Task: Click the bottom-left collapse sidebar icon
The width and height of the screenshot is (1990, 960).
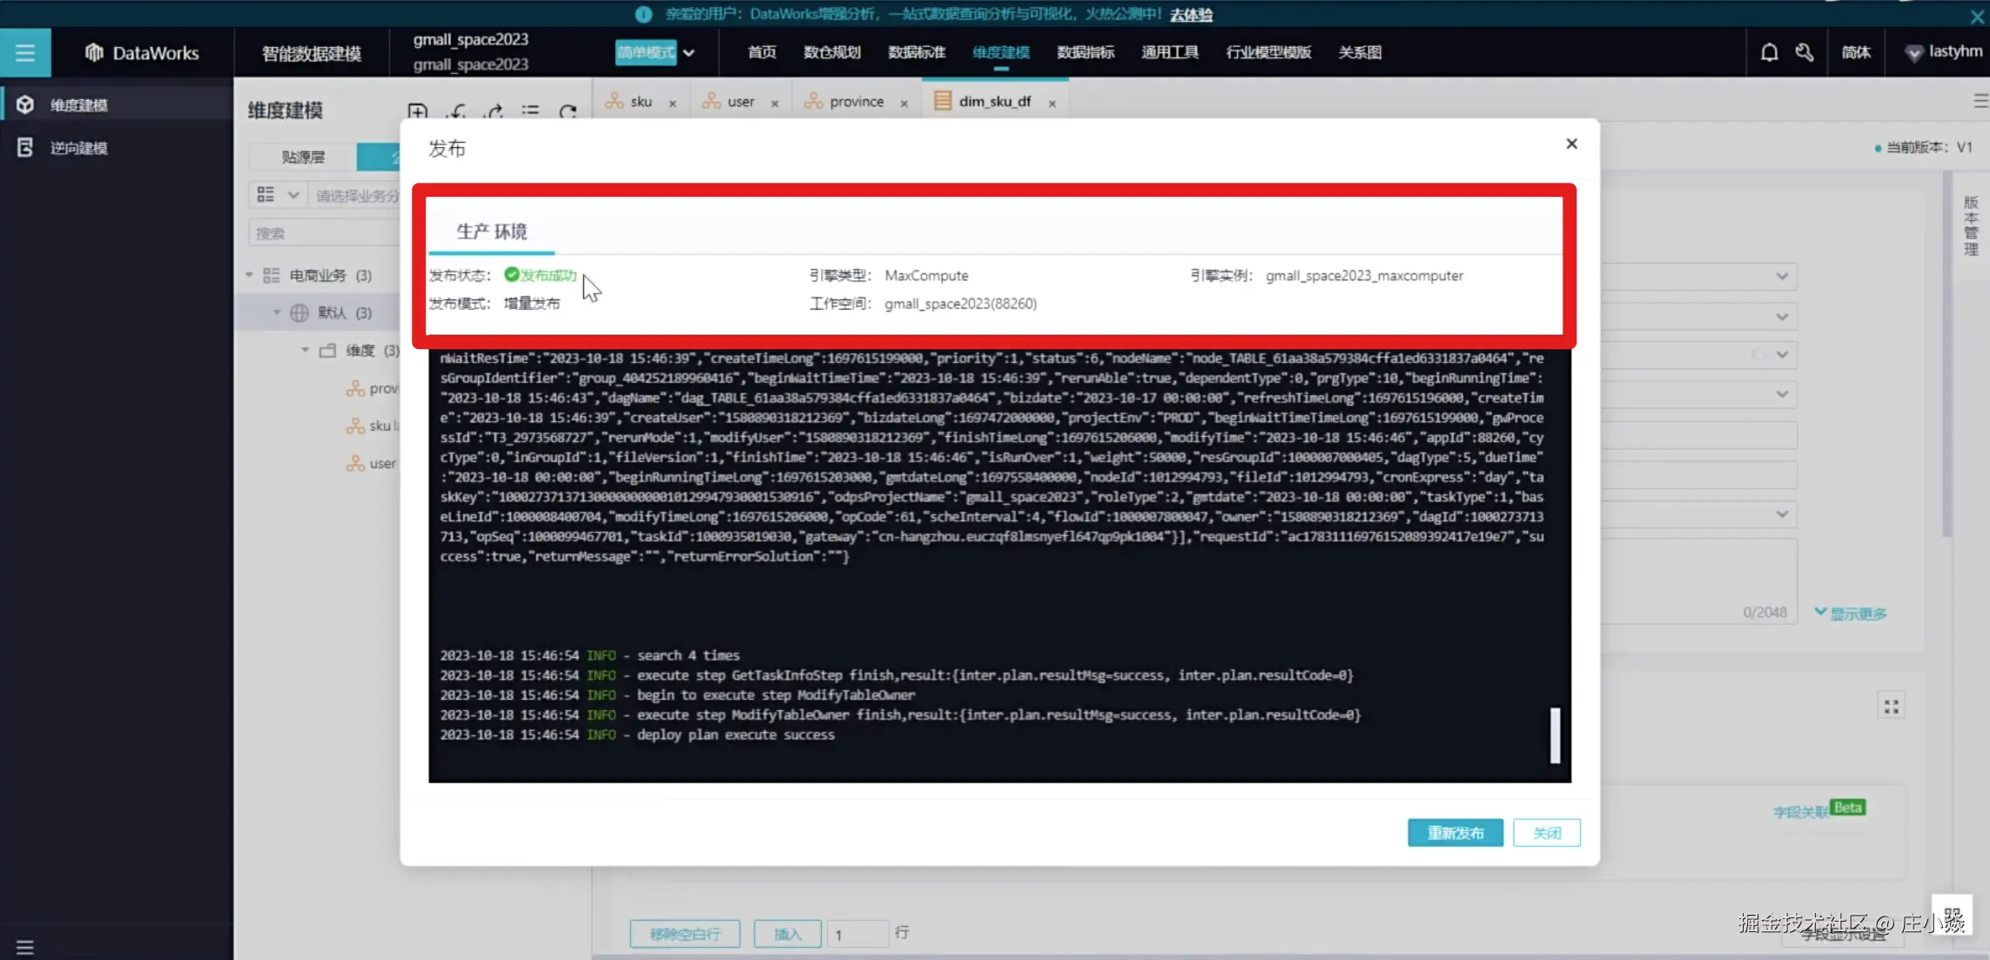Action: point(24,947)
